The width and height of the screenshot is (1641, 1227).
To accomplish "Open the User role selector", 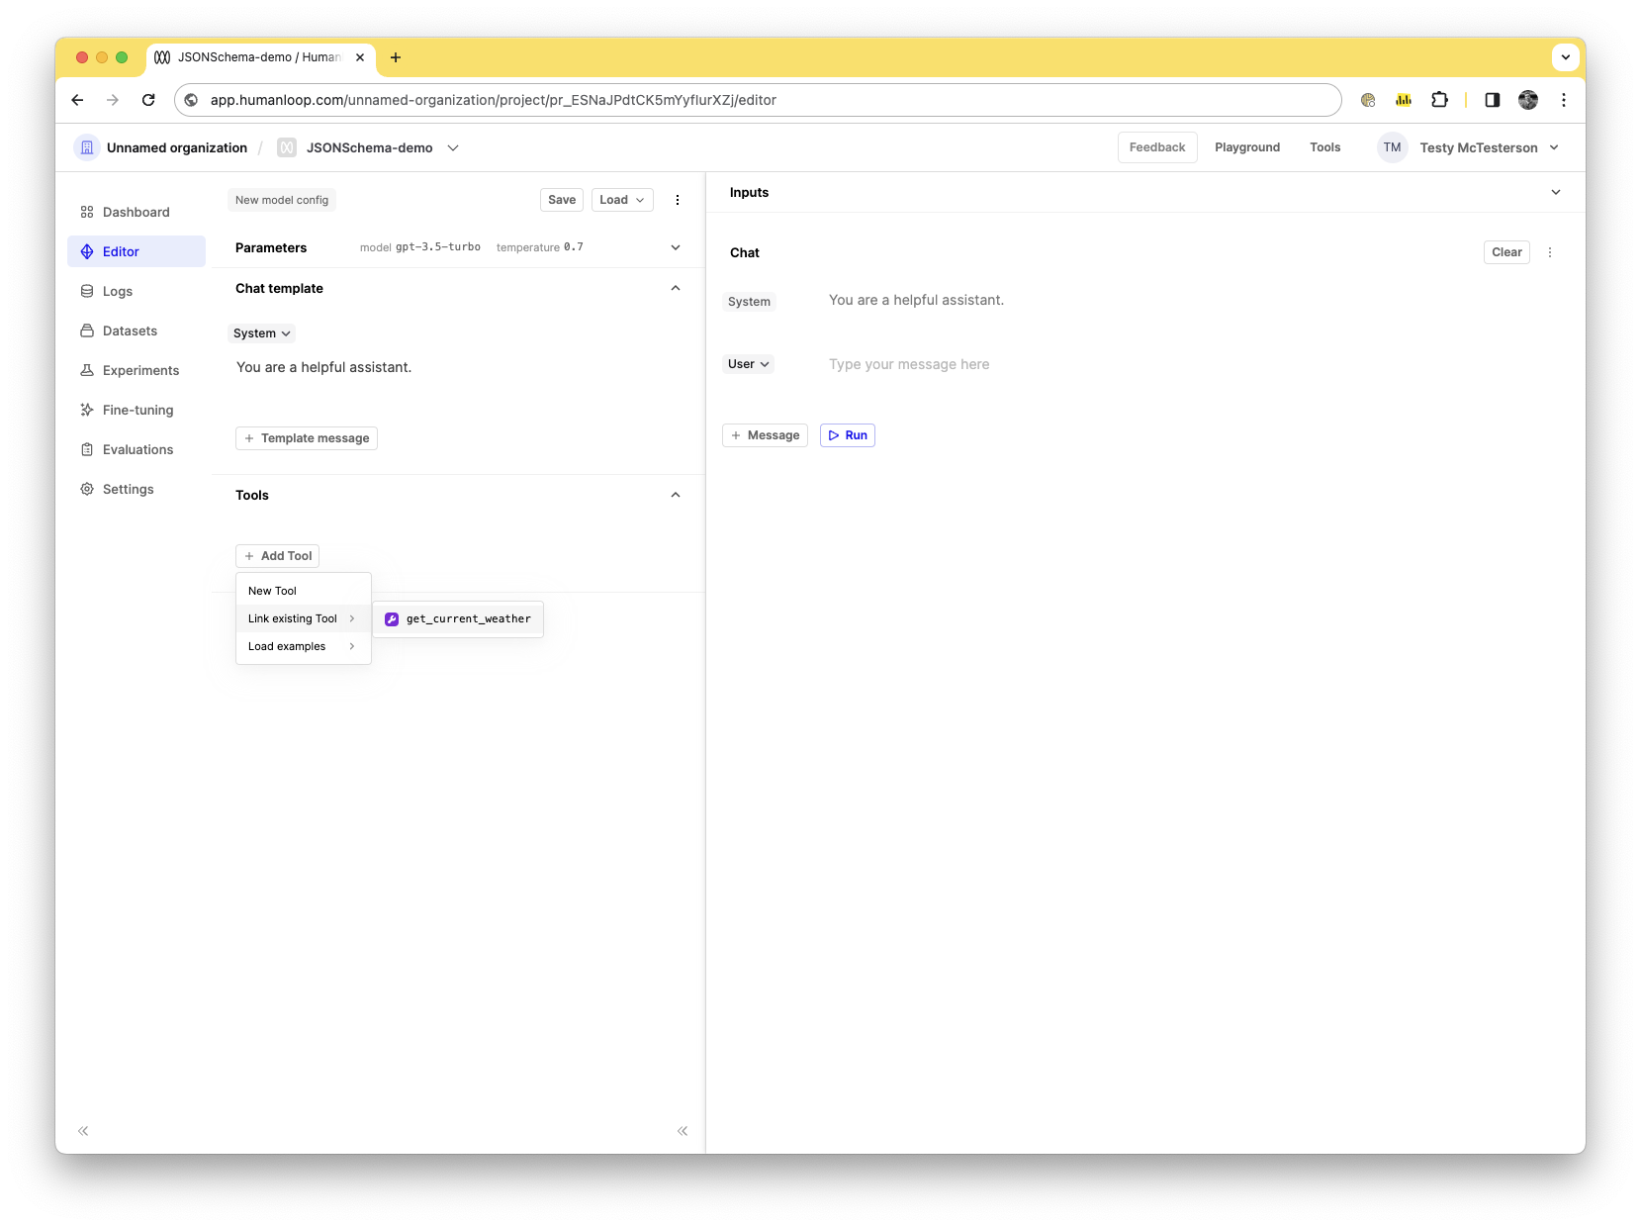I will (748, 363).
